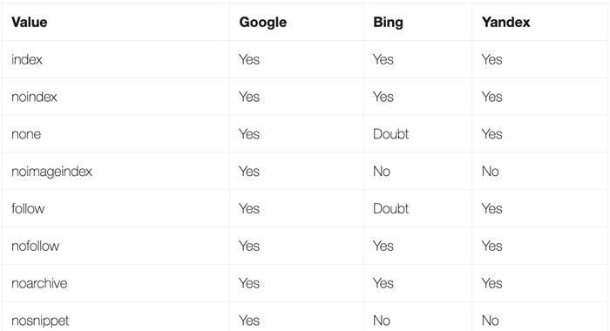Screen dimensions: 610x331
Task: Click Bing's Yes cell for noarchive
Action: click(383, 284)
